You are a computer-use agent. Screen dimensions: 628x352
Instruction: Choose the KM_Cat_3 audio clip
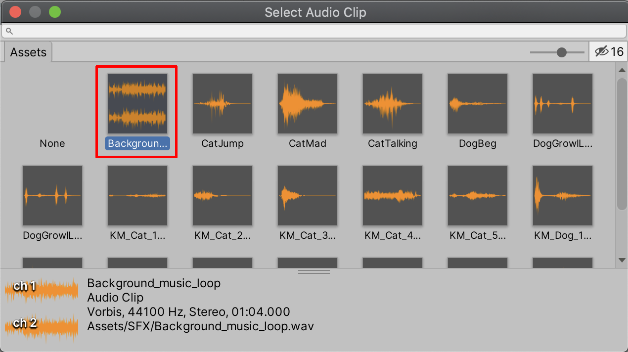point(308,196)
